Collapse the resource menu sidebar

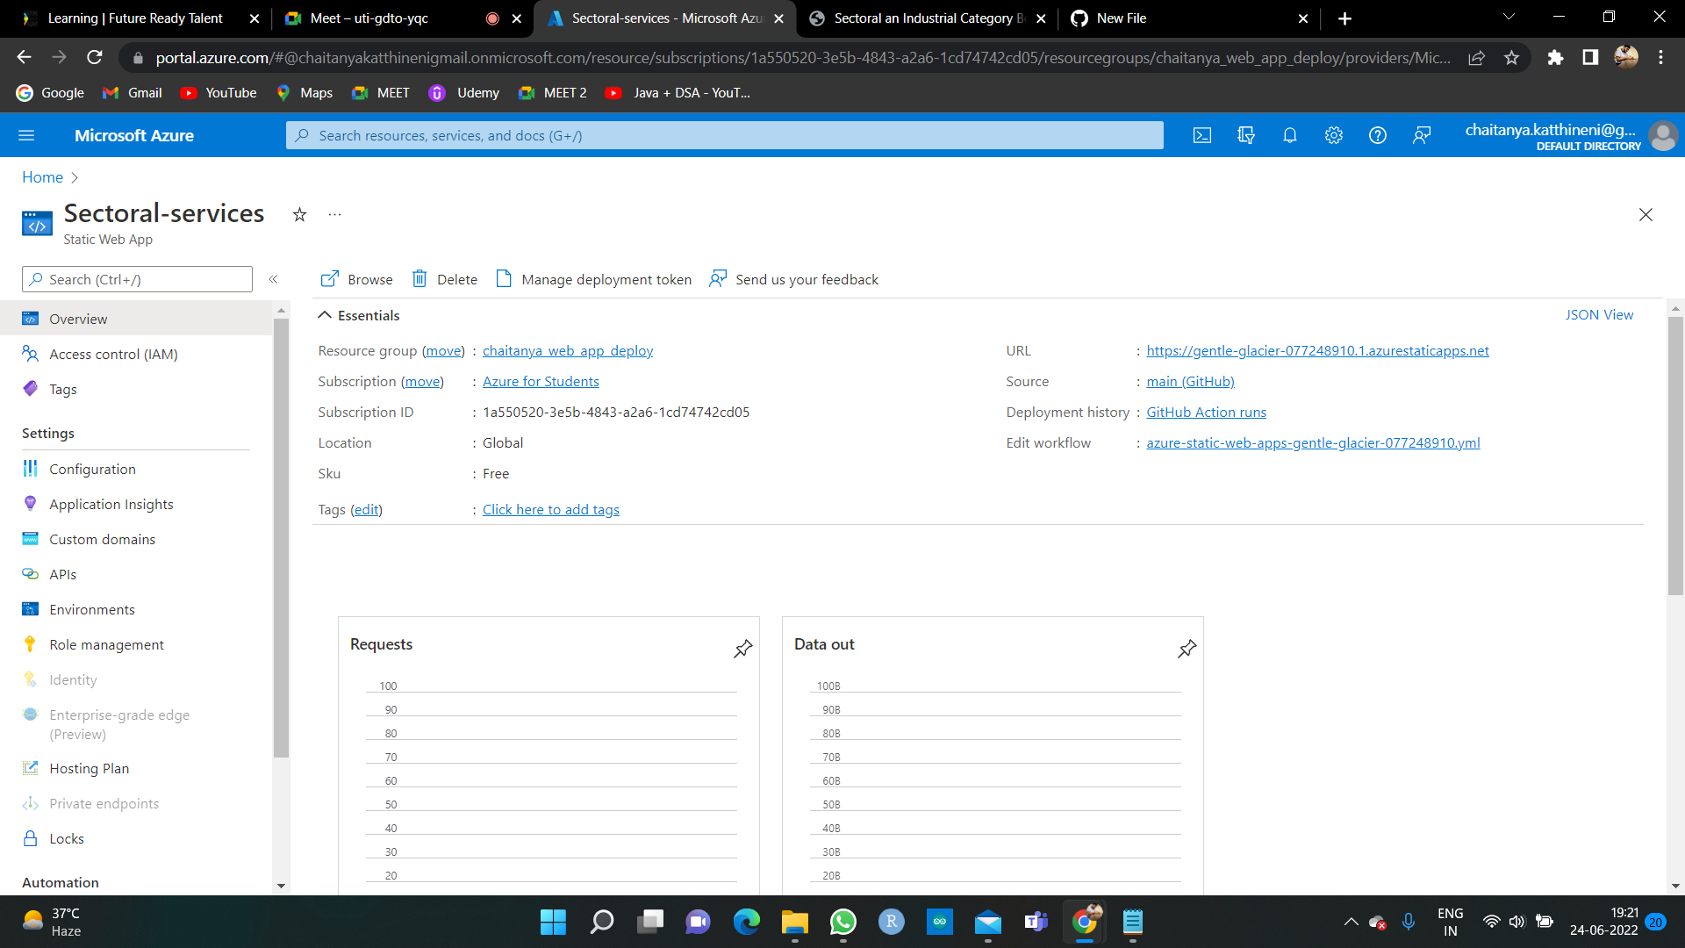(x=273, y=279)
